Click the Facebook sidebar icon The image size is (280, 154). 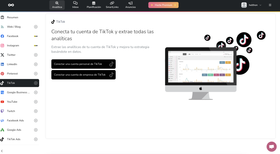2,36
